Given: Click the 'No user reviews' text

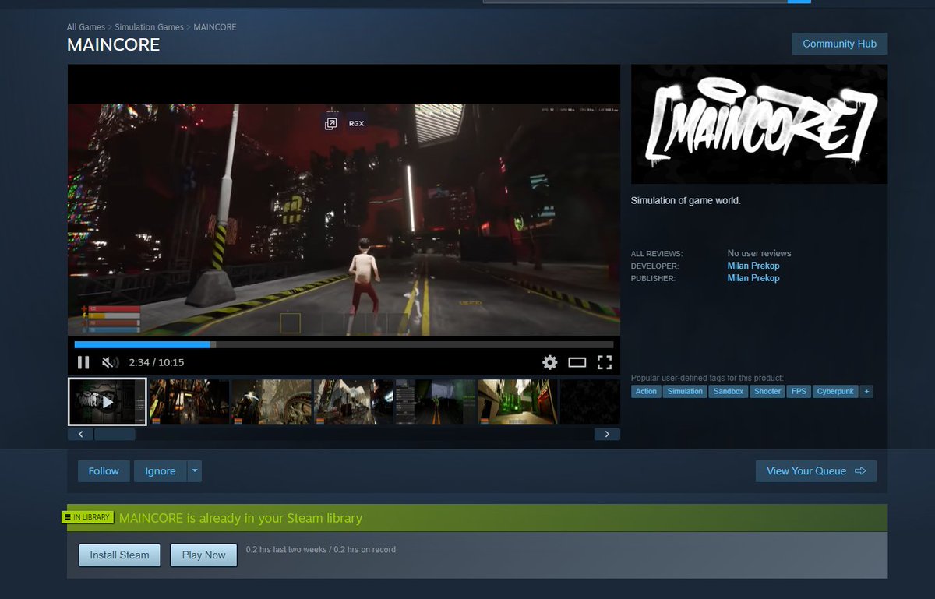Looking at the screenshot, I should 759,253.
